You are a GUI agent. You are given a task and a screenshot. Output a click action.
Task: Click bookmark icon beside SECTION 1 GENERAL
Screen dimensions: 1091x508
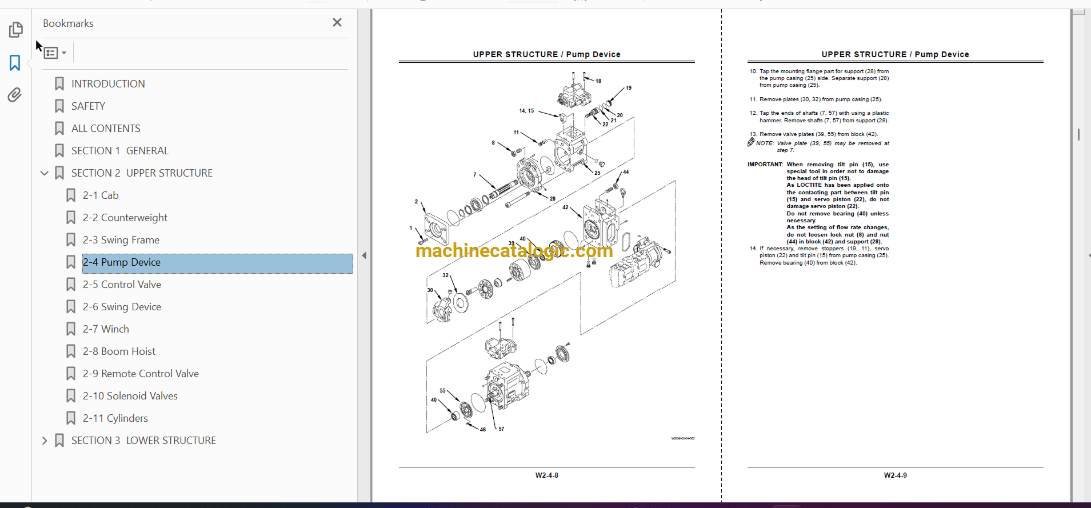pos(59,151)
